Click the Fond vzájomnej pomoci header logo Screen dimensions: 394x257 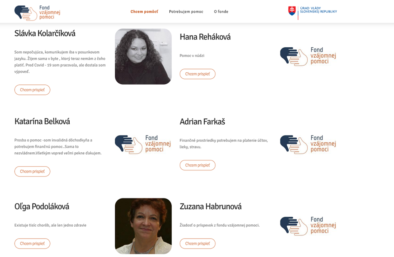pos(37,12)
